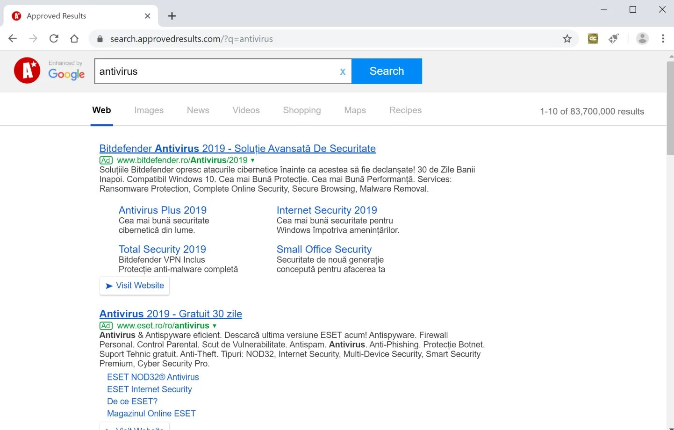Screen dimensions: 674x430
Task: Click the browser back arrow
Action: coord(13,39)
